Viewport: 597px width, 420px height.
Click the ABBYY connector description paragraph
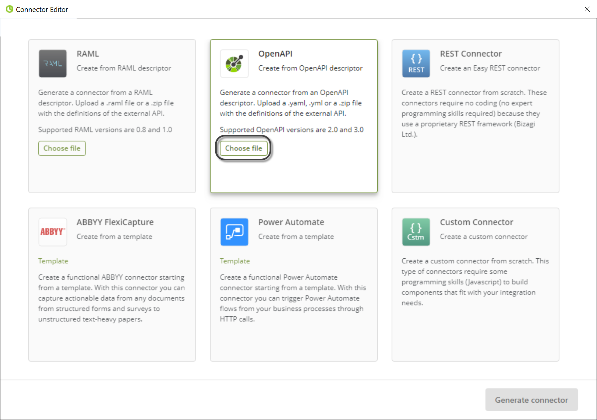click(x=111, y=298)
